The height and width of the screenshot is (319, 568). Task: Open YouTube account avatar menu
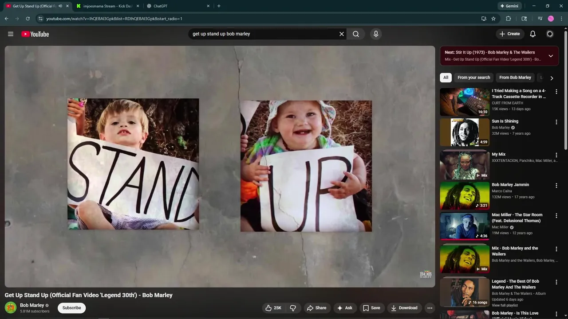click(550, 34)
